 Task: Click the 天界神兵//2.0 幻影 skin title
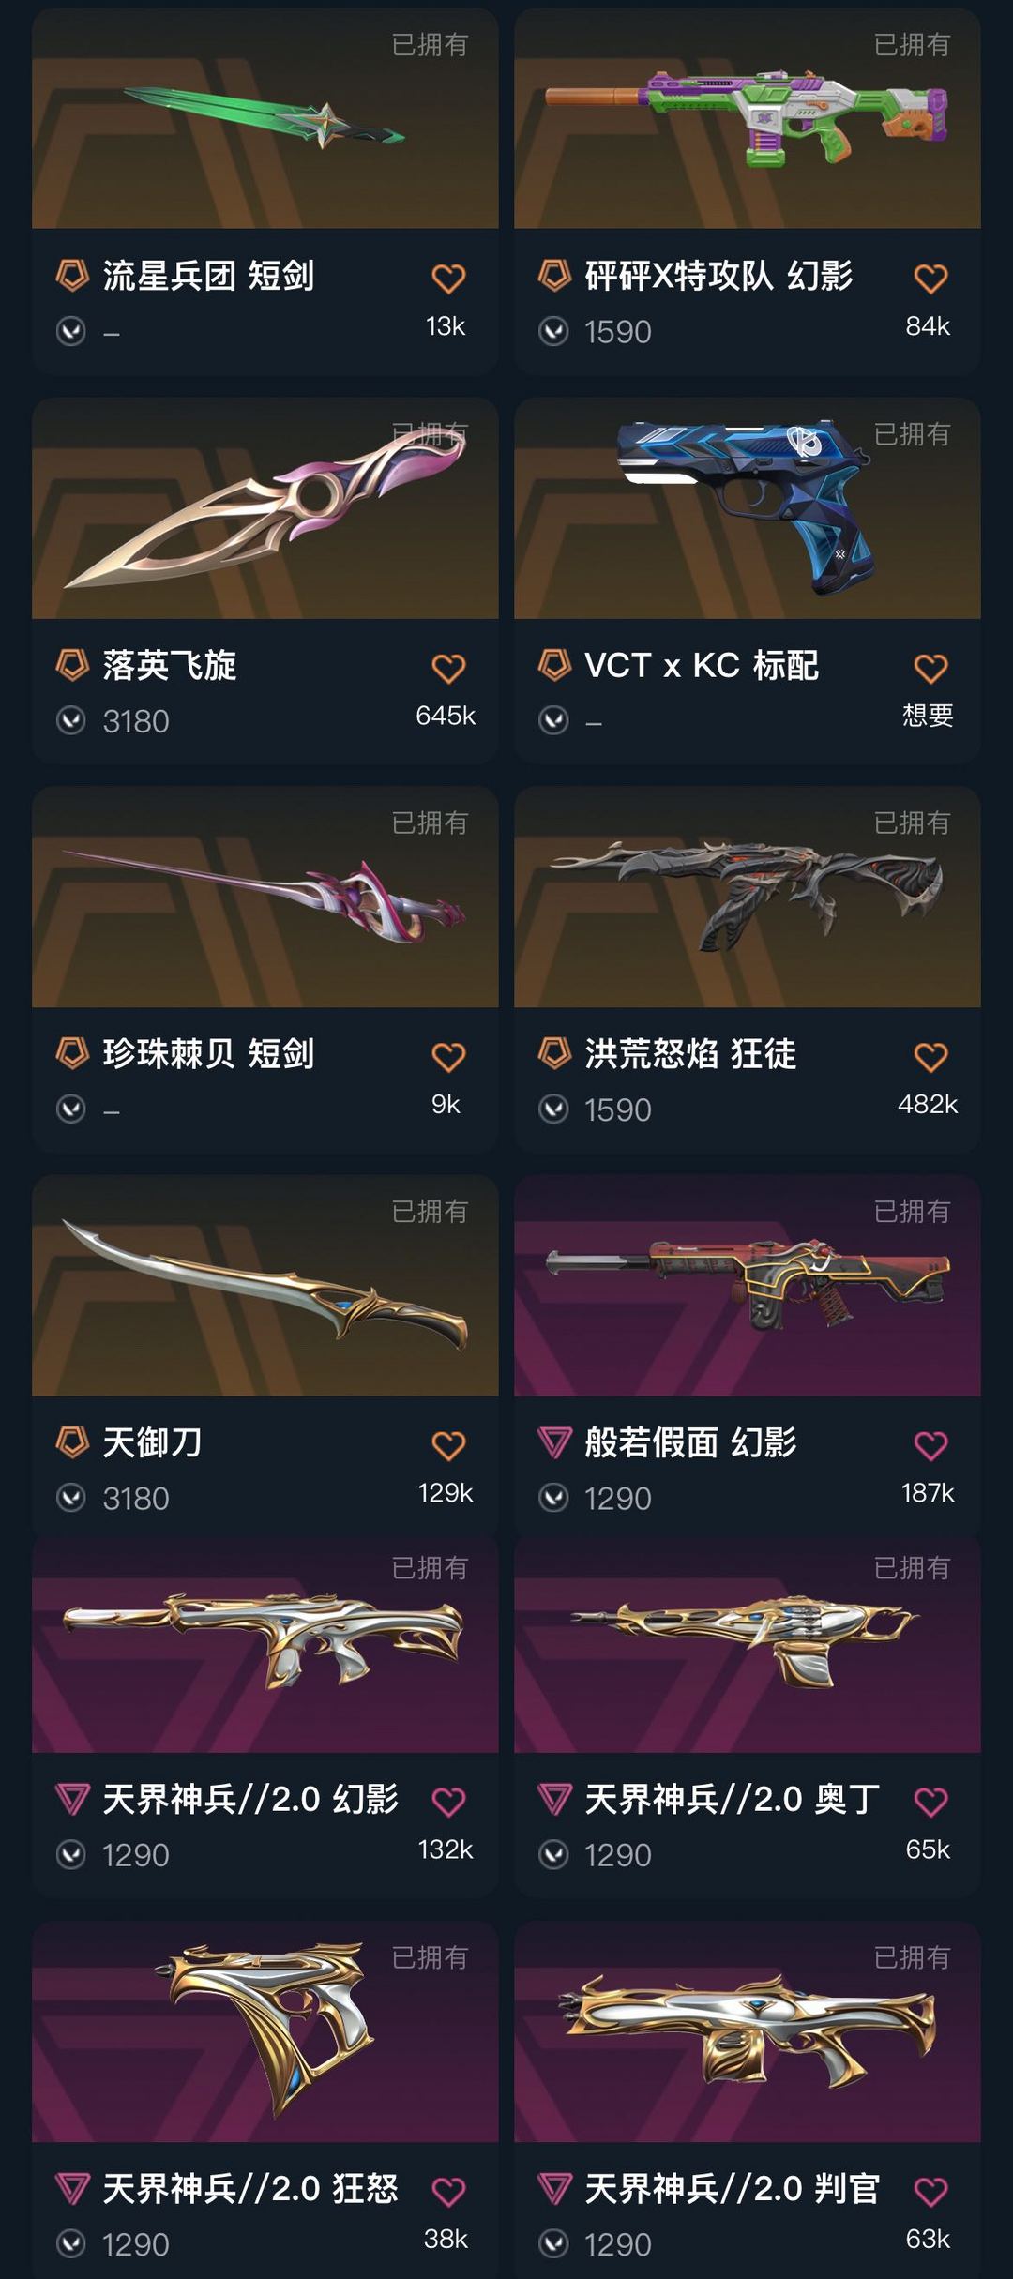point(250,1799)
